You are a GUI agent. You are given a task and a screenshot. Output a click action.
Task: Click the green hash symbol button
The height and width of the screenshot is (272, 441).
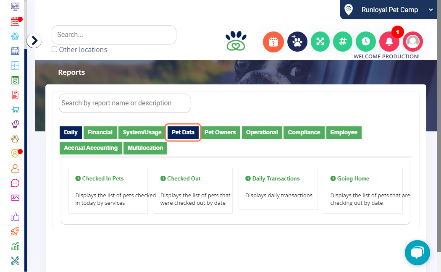pos(343,42)
